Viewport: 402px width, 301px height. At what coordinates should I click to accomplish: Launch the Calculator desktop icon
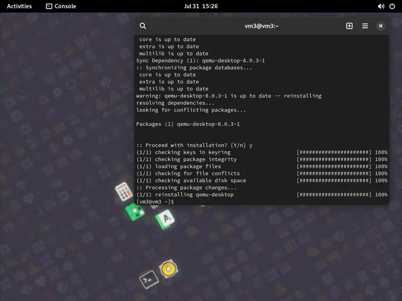(124, 191)
